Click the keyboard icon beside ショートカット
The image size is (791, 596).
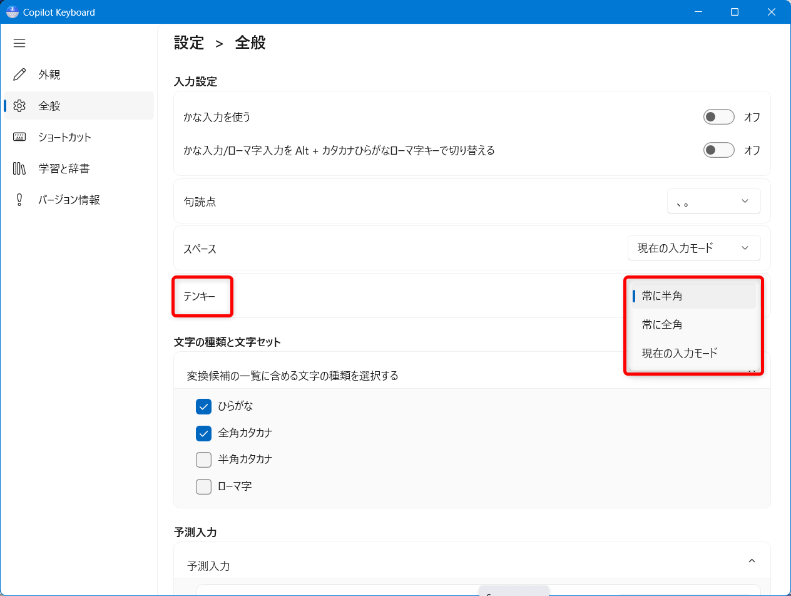point(19,137)
